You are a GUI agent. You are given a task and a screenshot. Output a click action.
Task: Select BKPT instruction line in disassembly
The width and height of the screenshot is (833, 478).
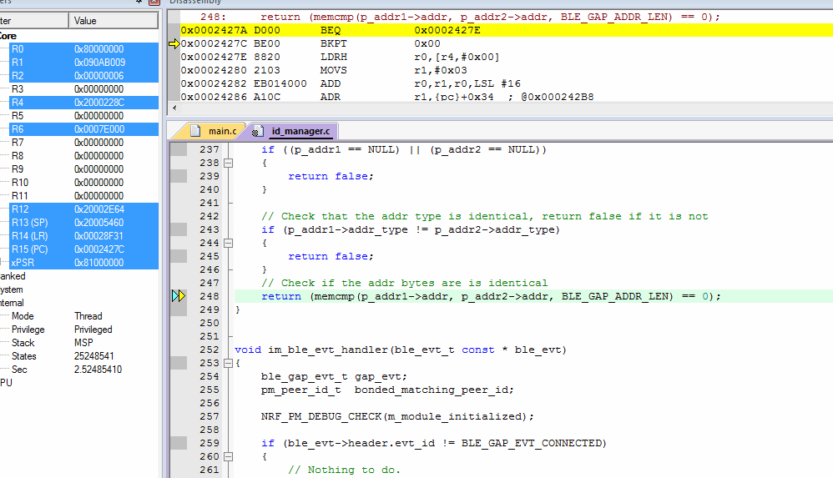click(507, 43)
